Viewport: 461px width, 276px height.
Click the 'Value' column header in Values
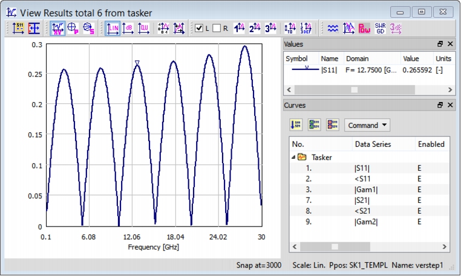click(x=417, y=59)
